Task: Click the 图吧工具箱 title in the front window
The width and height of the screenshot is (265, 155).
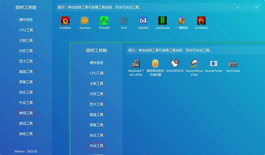Action: 96,51
